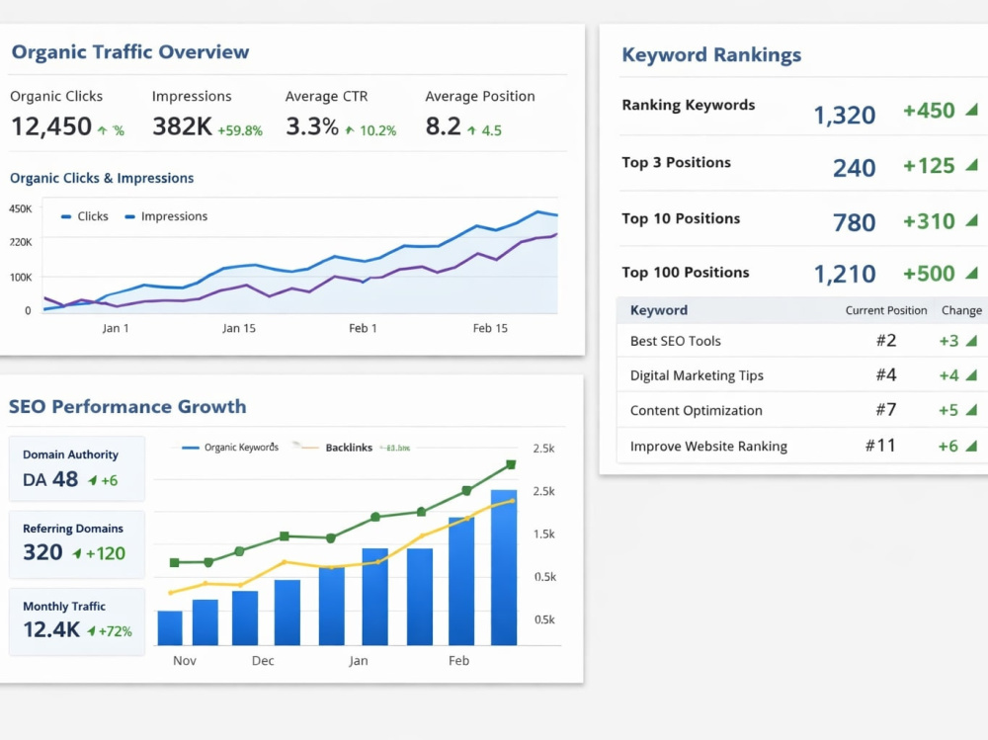The height and width of the screenshot is (740, 988).
Task: Sort by the Keyword column header
Action: [x=658, y=310]
